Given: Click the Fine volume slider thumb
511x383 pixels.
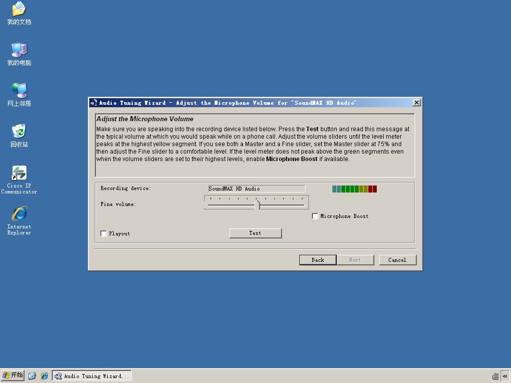Looking at the screenshot, I should (x=257, y=204).
